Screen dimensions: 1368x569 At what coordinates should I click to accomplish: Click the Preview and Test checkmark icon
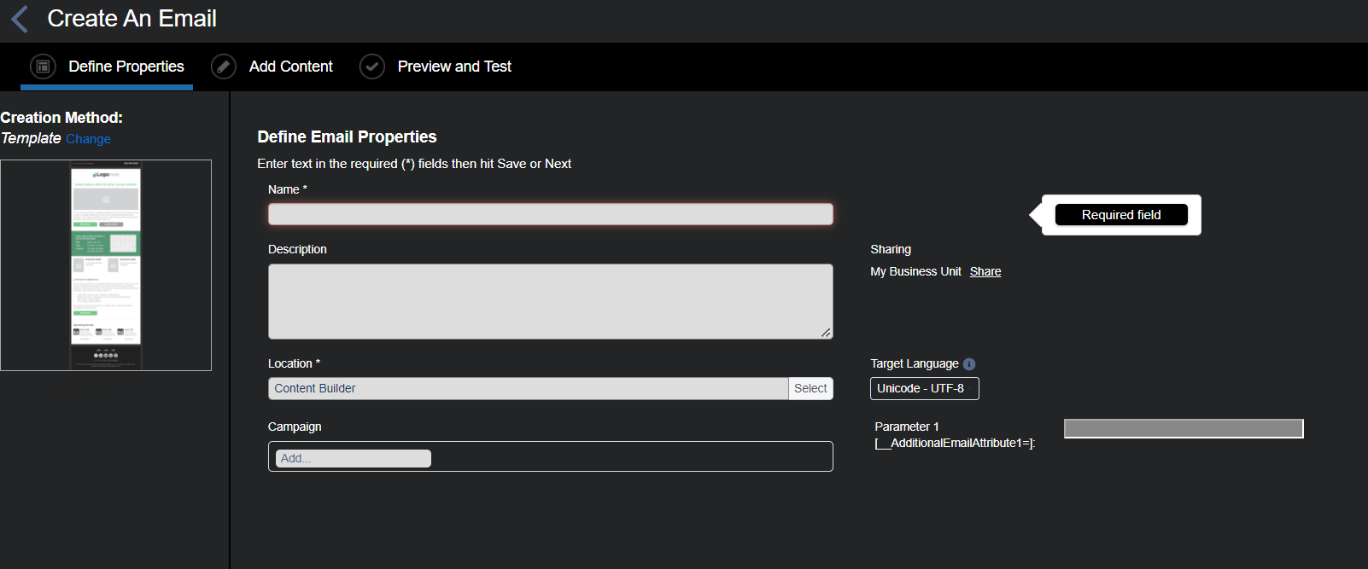pyautogui.click(x=372, y=67)
